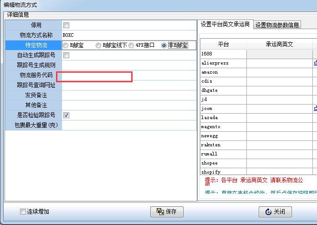Select the newegg platform row
This screenshot has width=317, height=225.
223,136
